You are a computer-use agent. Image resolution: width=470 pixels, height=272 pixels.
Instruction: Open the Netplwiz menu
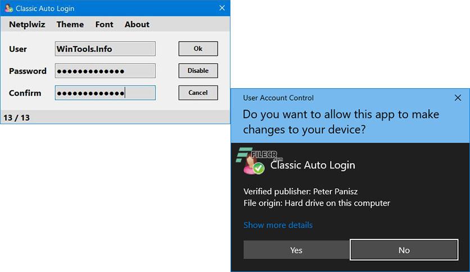click(x=27, y=24)
